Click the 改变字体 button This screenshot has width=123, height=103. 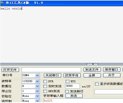(x=72, y=75)
